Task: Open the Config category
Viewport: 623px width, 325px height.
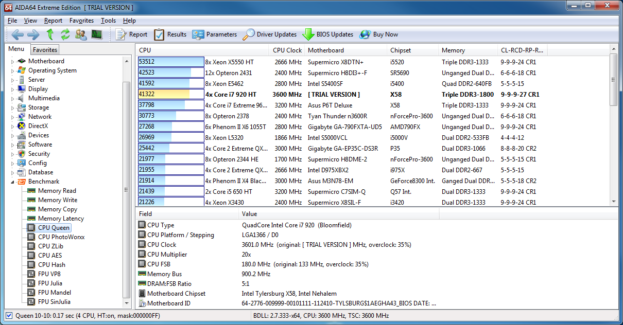Action: point(38,163)
